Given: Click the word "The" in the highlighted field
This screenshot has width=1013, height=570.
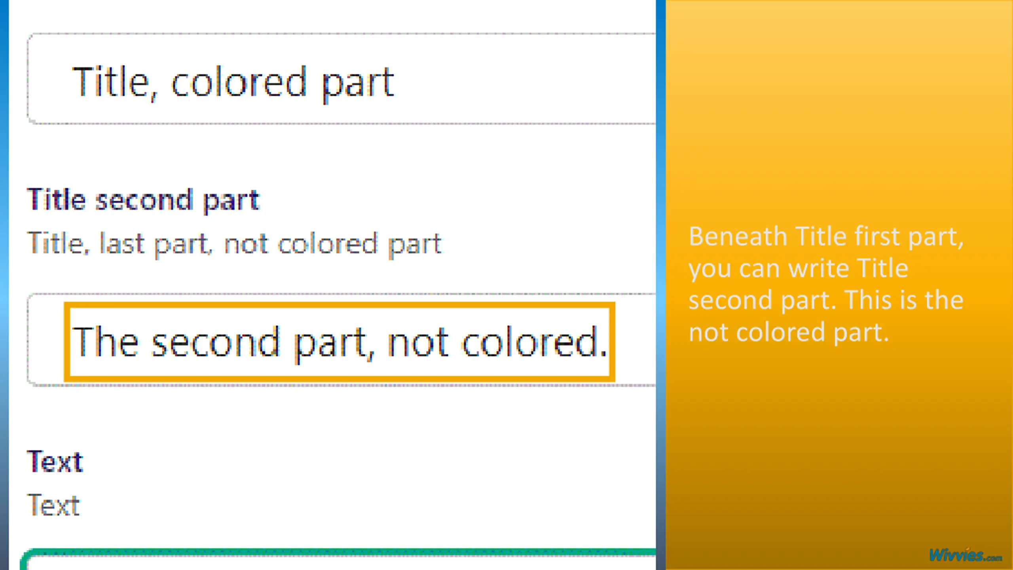Looking at the screenshot, I should pyautogui.click(x=105, y=342).
